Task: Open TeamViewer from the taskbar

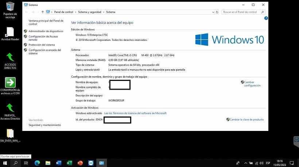Action: 91,163
